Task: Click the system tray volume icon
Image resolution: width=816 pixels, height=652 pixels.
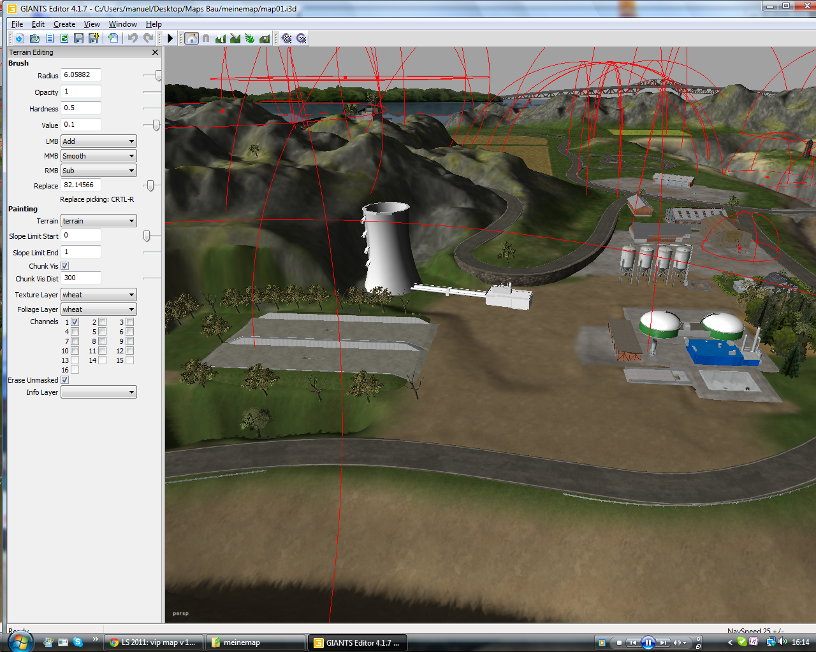Action: point(782,642)
